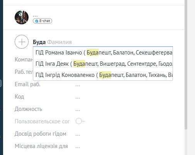Click the Код label
Screen dimensions: 195x155
pyautogui.click(x=19, y=97)
